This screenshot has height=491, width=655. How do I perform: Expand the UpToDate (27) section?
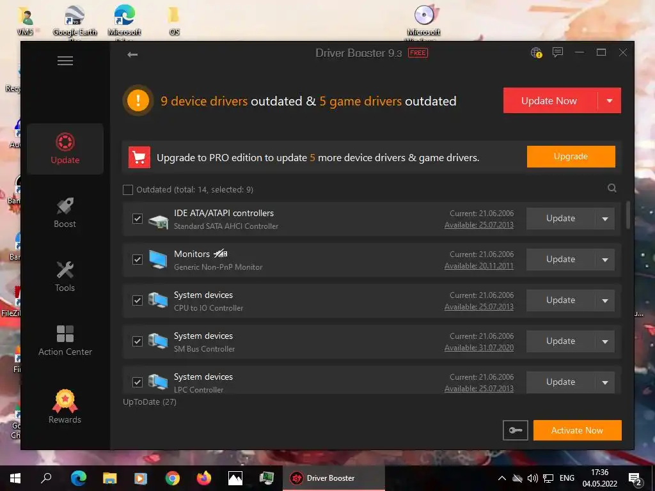point(150,401)
